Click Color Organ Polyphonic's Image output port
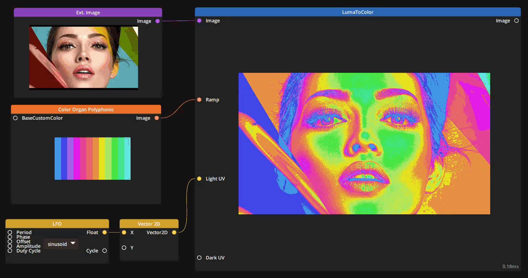Viewport: 528px width, 278px height. 157,118
